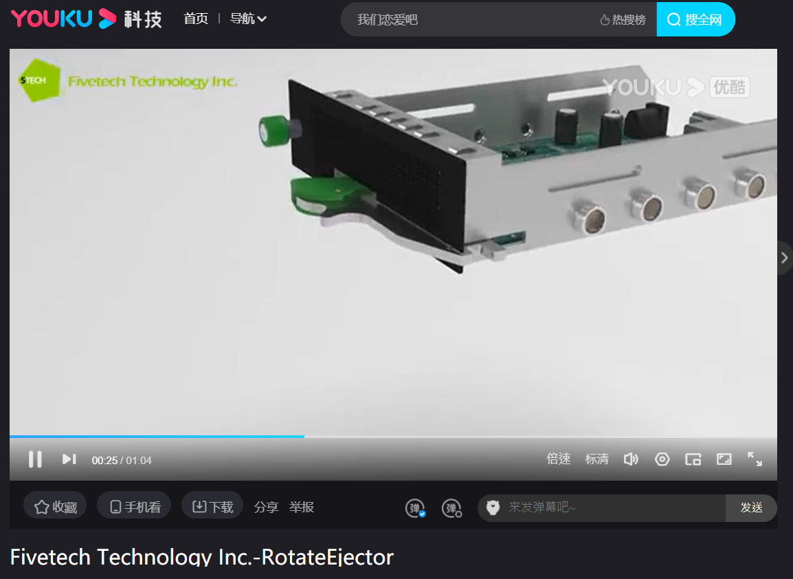Open the 科技 channel link
This screenshot has width=793, height=579.
(x=143, y=19)
